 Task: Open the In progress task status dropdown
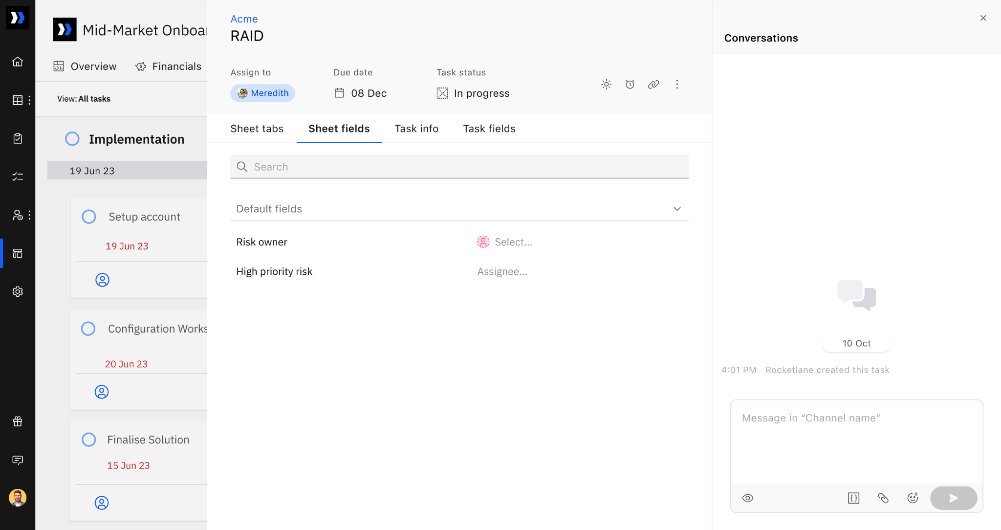click(x=473, y=93)
